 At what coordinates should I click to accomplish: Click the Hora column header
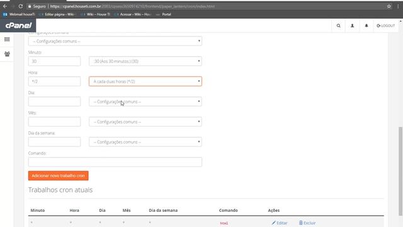click(x=74, y=210)
